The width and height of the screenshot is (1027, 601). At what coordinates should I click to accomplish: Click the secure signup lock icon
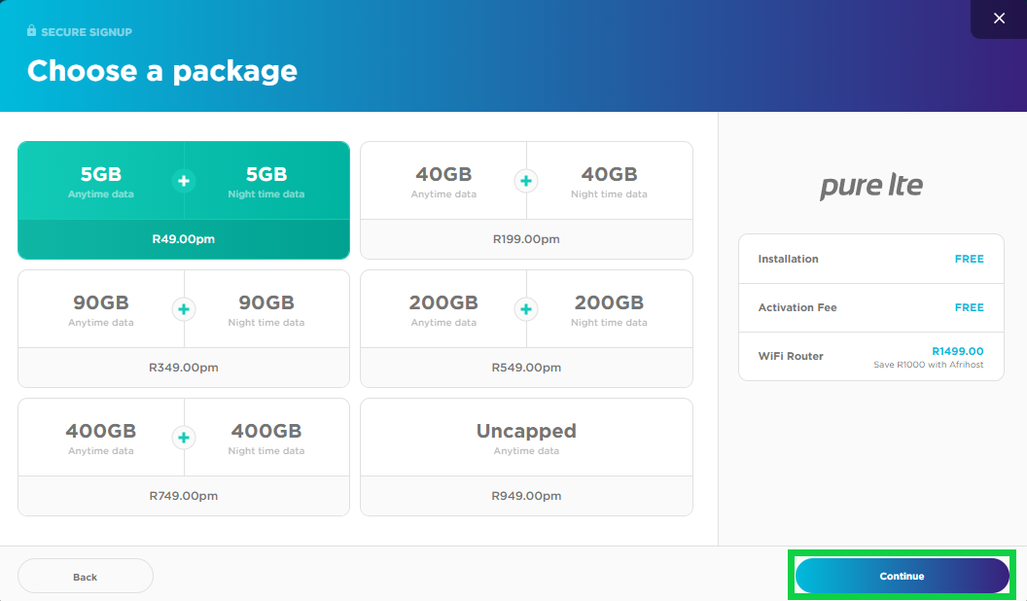point(32,31)
